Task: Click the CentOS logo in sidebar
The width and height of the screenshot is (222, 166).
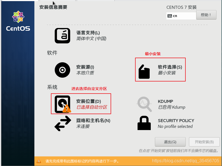Action: pyautogui.click(x=18, y=21)
